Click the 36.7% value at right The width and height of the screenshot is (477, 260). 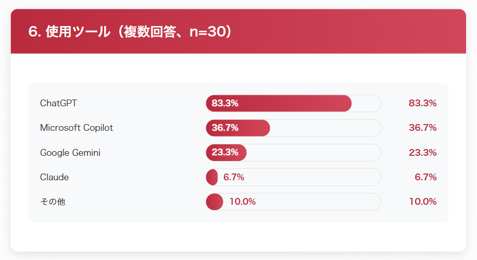pos(422,128)
